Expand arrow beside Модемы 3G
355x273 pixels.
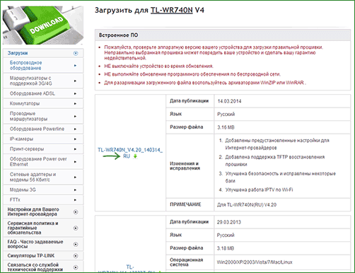click(x=75, y=190)
